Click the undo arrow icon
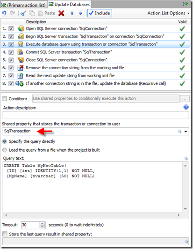Image resolution: width=193 pixels, height=249 pixels. [4, 13]
